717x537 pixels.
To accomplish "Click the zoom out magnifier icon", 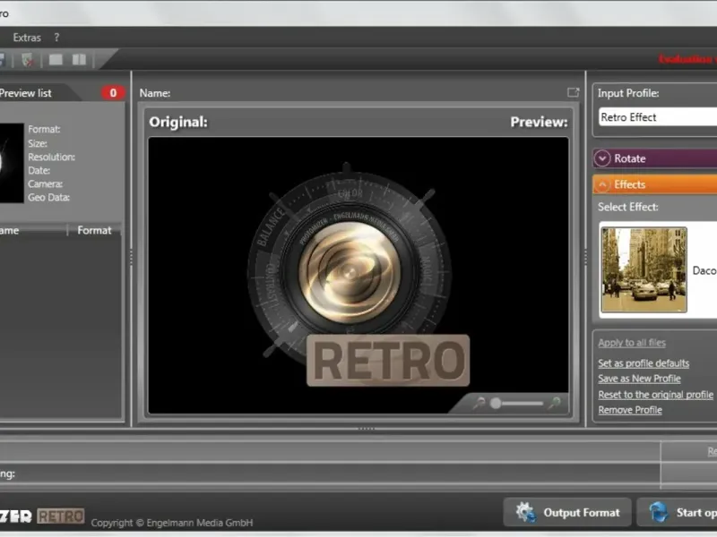I will (479, 404).
